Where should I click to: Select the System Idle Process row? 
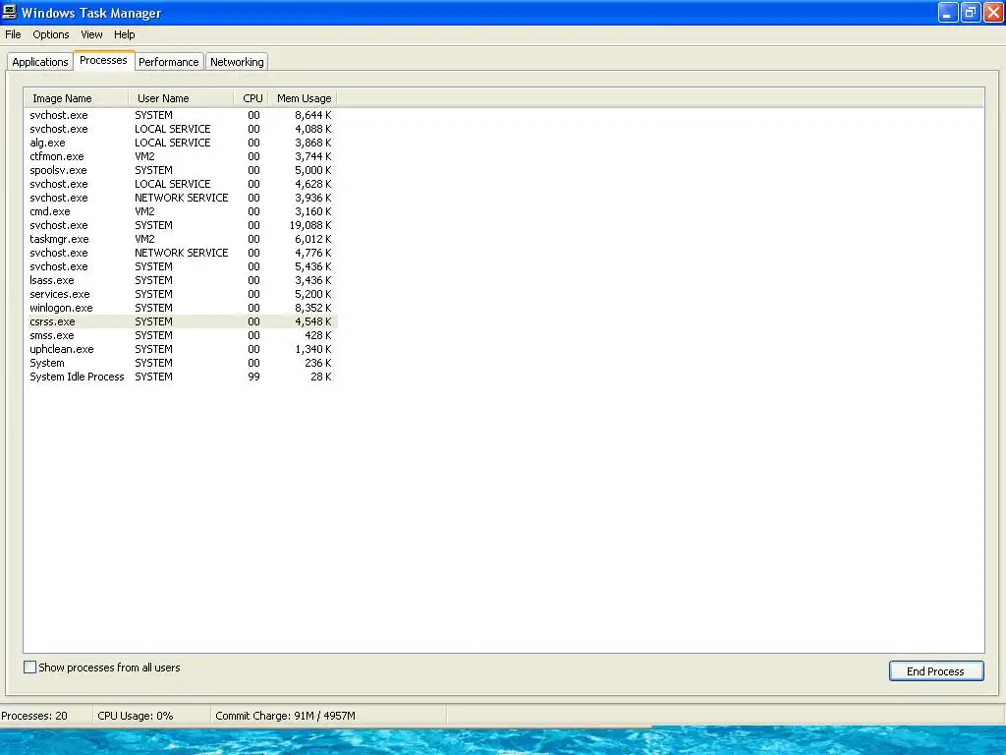[181, 377]
